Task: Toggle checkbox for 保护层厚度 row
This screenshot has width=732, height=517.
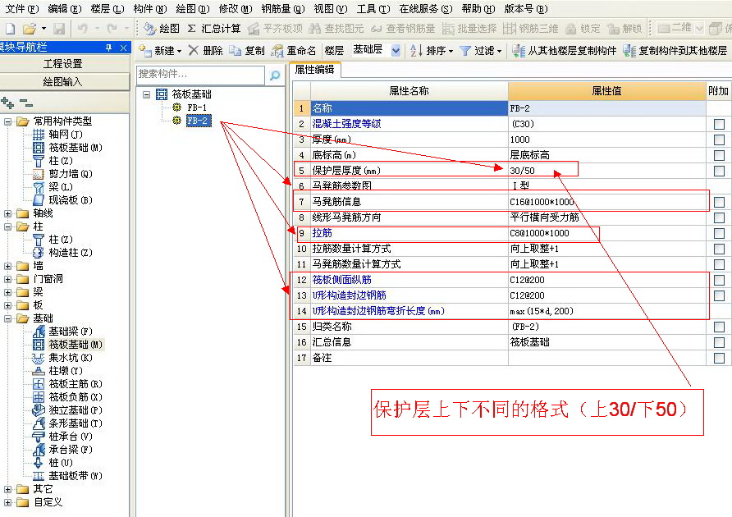Action: [719, 171]
